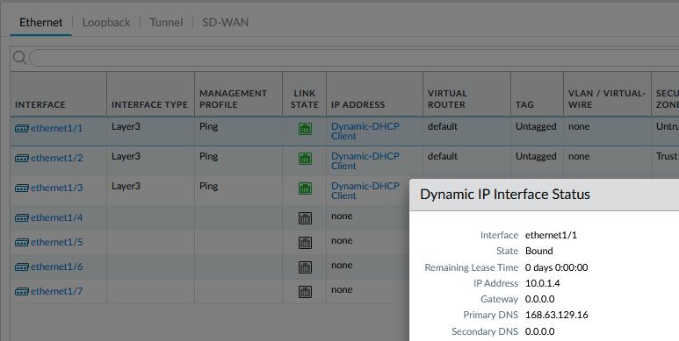Focus the interface search input field
The height and width of the screenshot is (341, 679).
354,58
